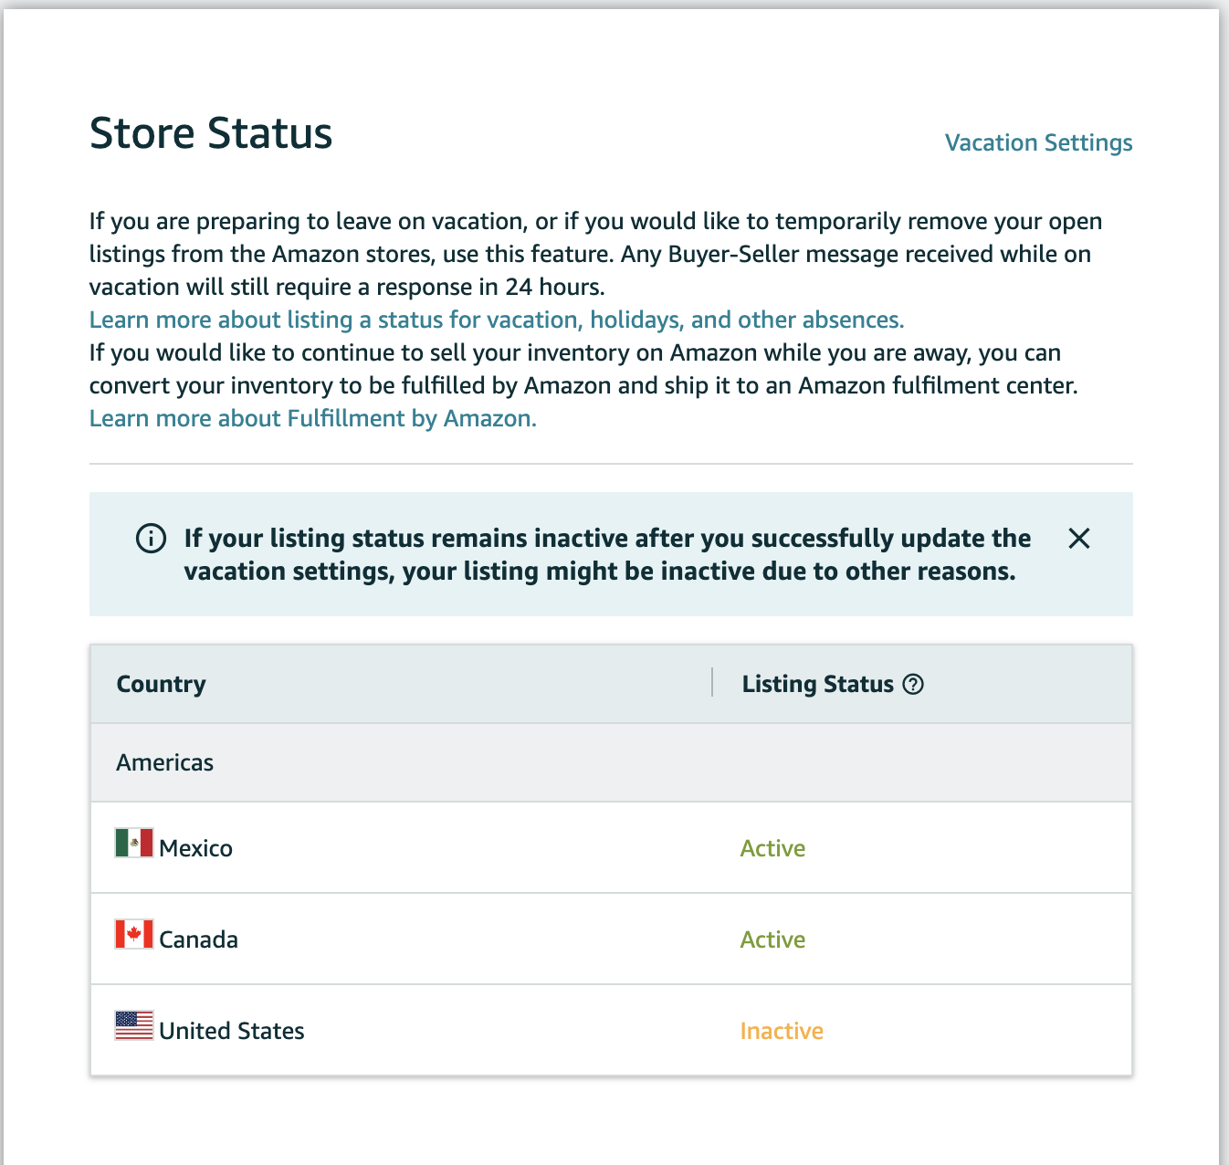Screen dimensions: 1229x1165
Task: Click the Country column header
Action: point(161,684)
